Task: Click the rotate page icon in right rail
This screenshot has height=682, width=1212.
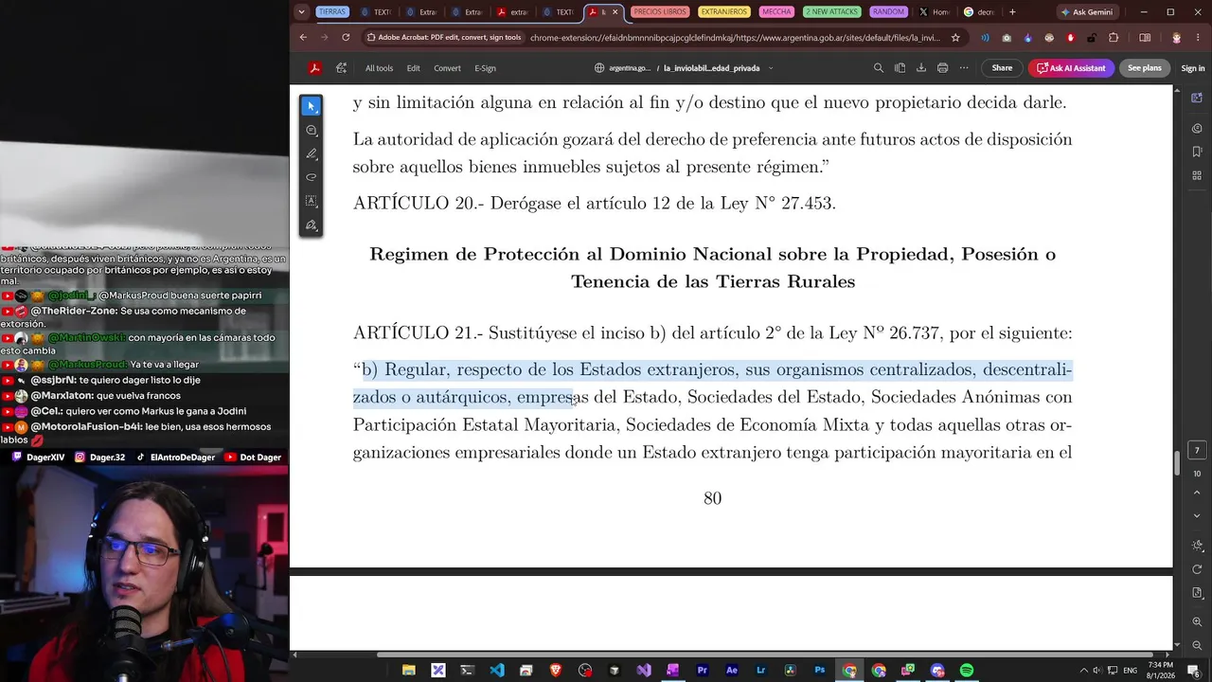Action: 1197,569
